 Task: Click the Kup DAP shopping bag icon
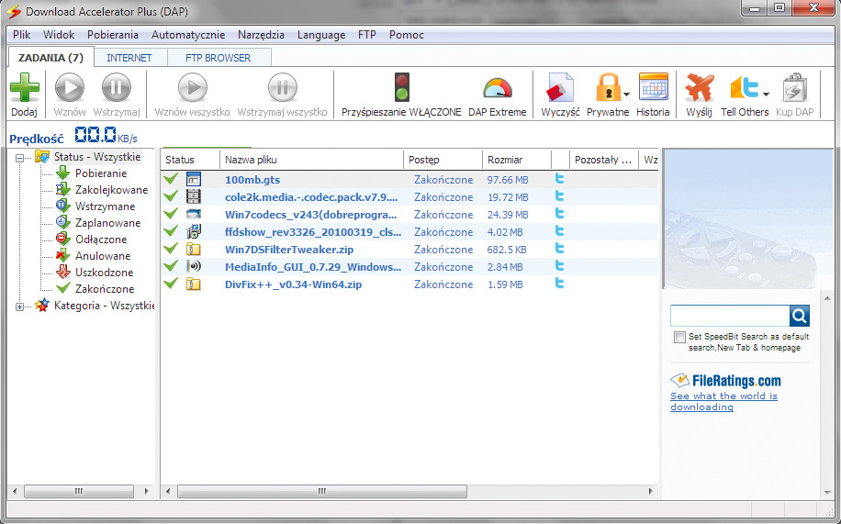(794, 88)
